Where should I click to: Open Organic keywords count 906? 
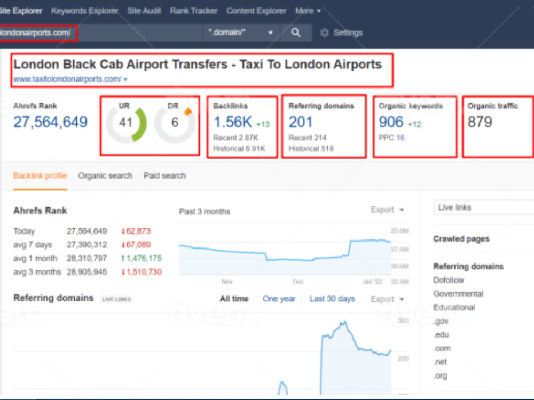pyautogui.click(x=391, y=122)
